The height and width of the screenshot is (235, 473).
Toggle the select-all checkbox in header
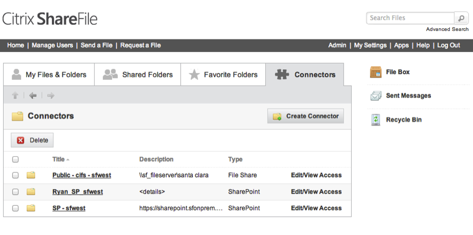coord(15,159)
